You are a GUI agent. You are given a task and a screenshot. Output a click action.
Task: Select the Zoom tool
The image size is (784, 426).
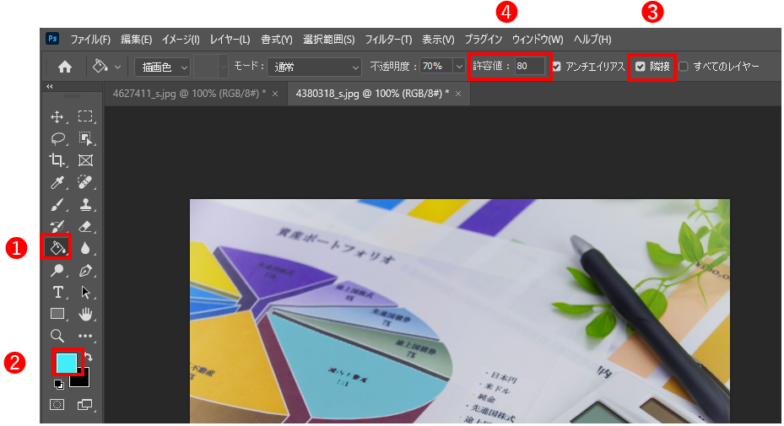[57, 336]
